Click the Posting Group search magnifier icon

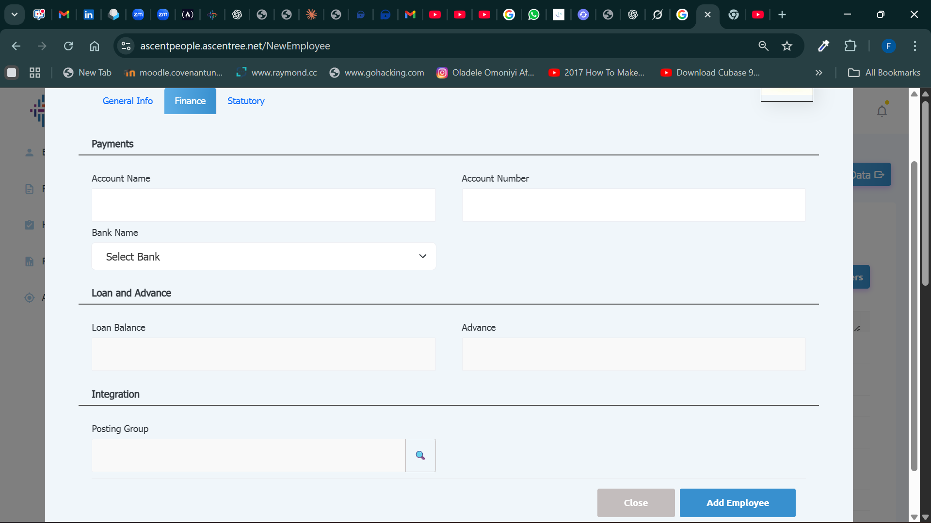tap(420, 455)
